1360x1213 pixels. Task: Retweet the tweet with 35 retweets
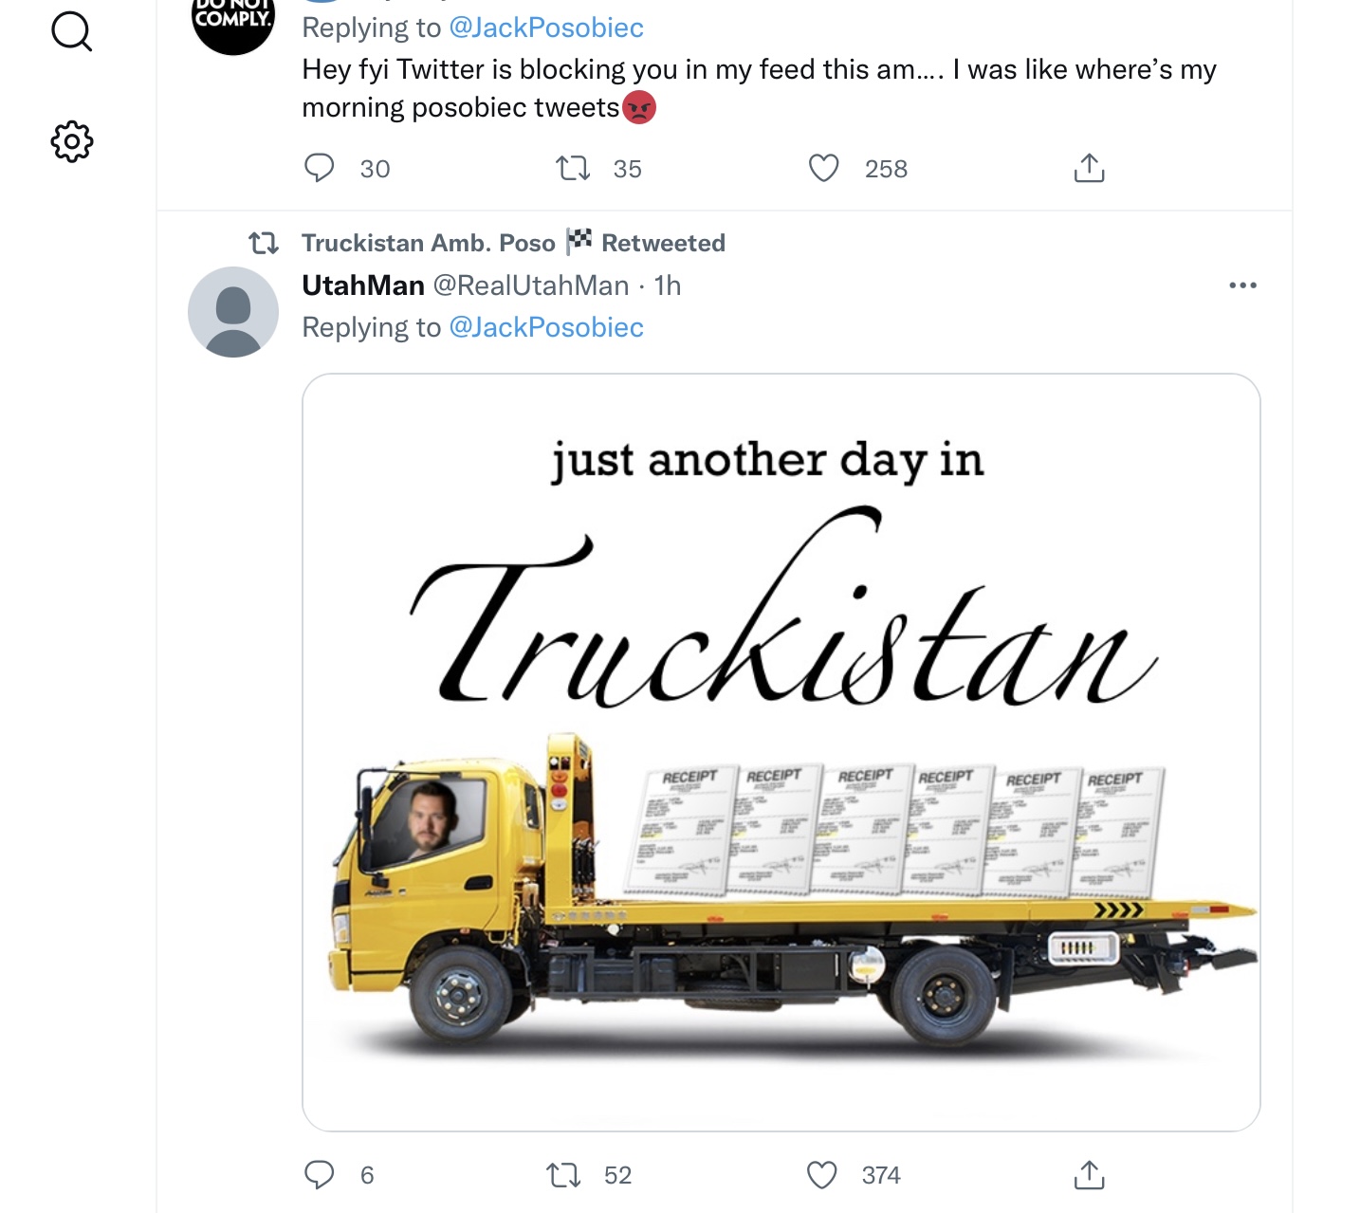573,169
